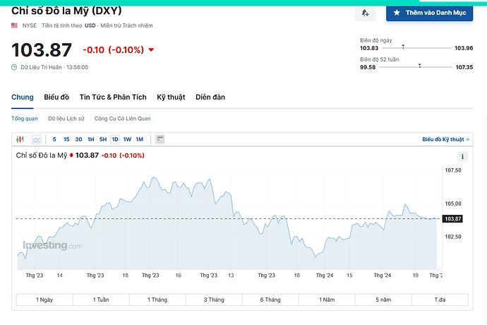Open Dữ liệu Lịch sử sub-link
This screenshot has height=325, width=487.
[x=66, y=119]
